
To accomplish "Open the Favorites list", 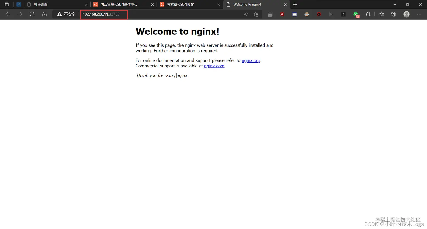I will point(382,14).
